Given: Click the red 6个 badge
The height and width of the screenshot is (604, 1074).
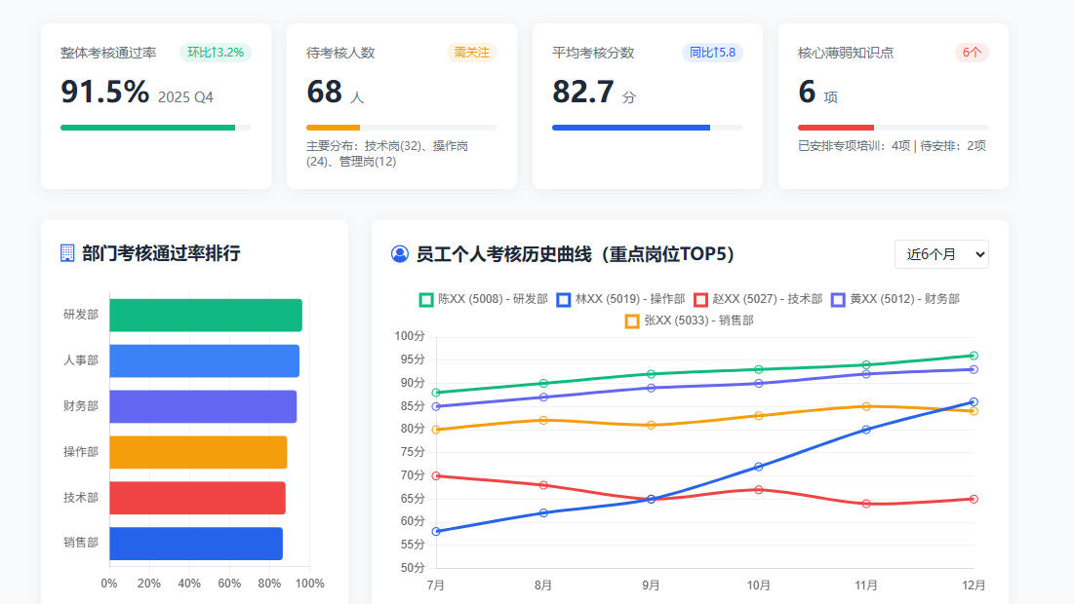Looking at the screenshot, I should [x=972, y=53].
